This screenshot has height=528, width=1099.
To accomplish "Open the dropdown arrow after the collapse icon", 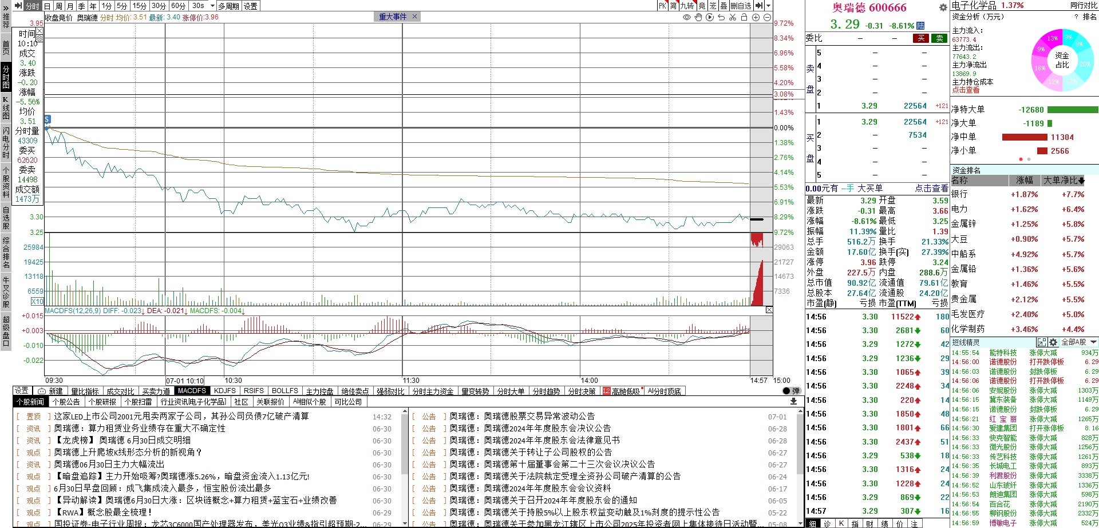I will pyautogui.click(x=767, y=6).
